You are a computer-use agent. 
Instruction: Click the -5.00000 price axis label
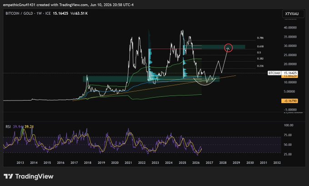290,110
